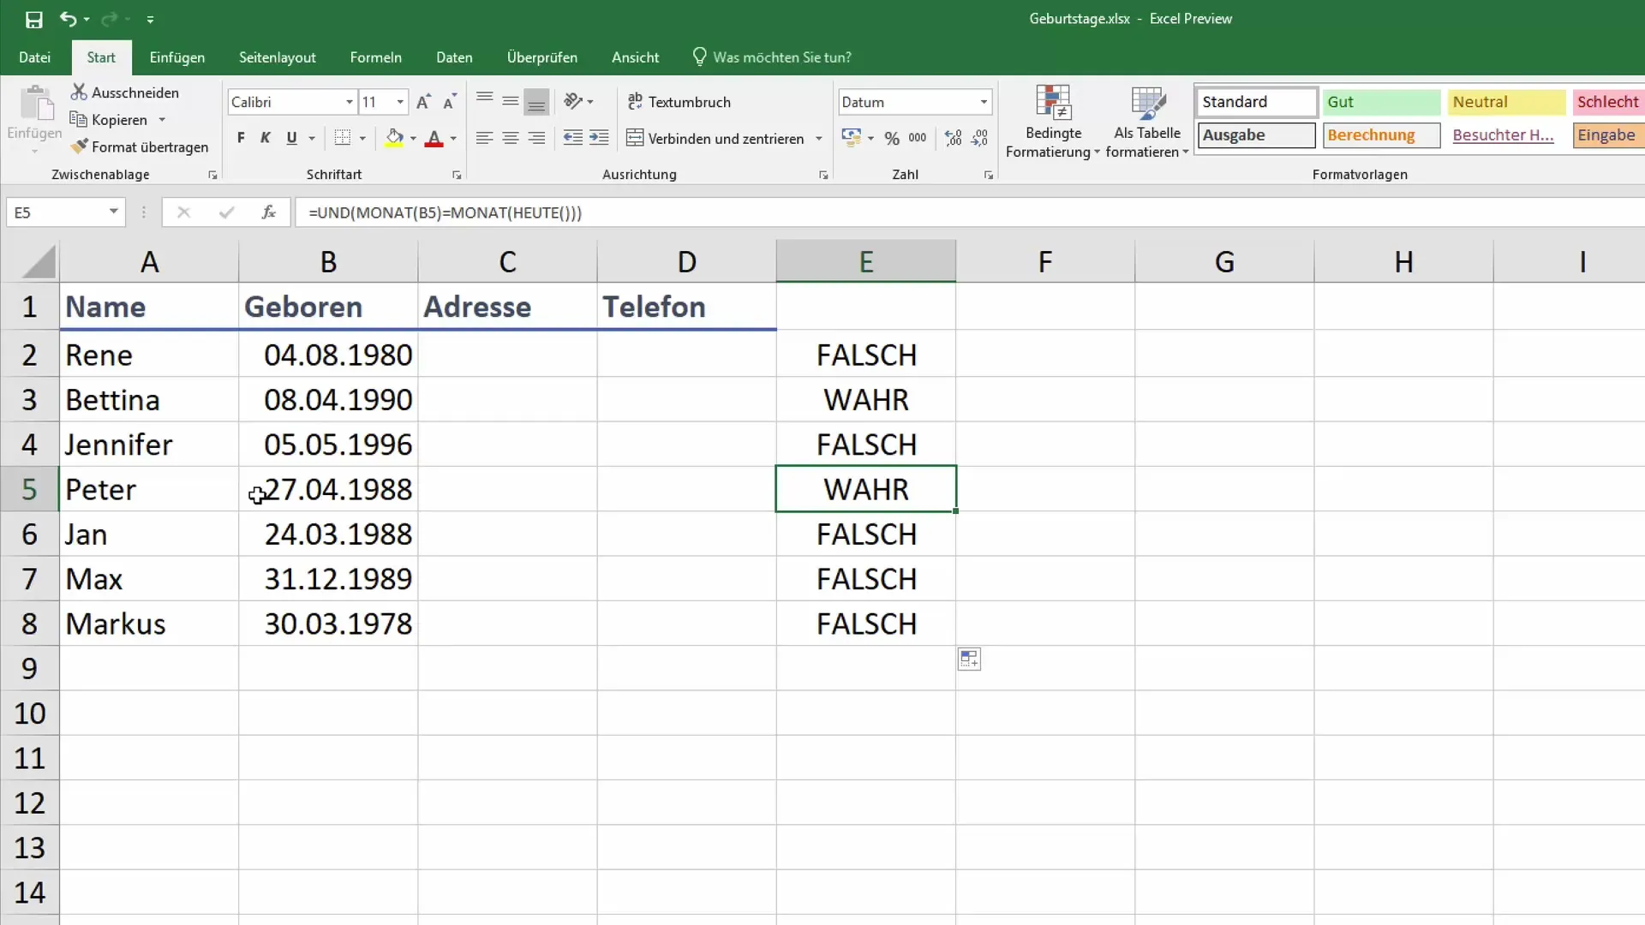Open Bedingte Formatierung menu

point(1053,122)
